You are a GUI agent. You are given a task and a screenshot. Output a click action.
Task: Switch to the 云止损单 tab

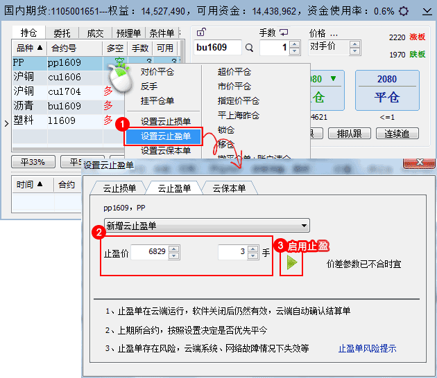click(119, 188)
